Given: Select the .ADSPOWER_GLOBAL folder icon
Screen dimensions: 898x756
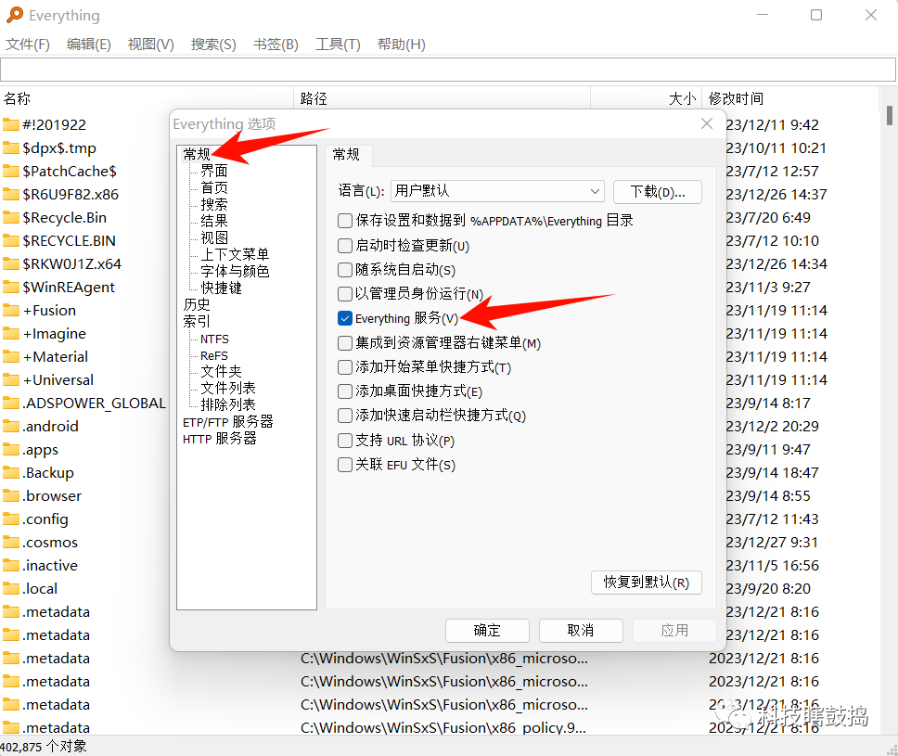Looking at the screenshot, I should 11,403.
